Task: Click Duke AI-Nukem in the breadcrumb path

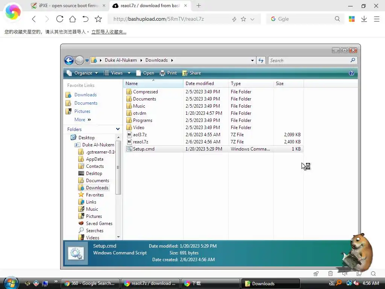Action: pos(121,60)
